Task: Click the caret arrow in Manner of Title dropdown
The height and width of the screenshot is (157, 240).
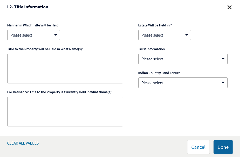Action: (56, 35)
